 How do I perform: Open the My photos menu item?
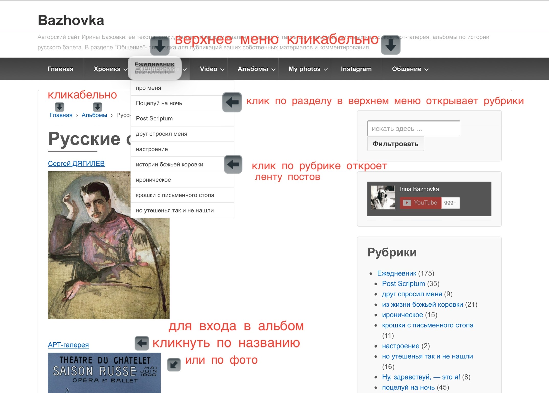click(304, 69)
